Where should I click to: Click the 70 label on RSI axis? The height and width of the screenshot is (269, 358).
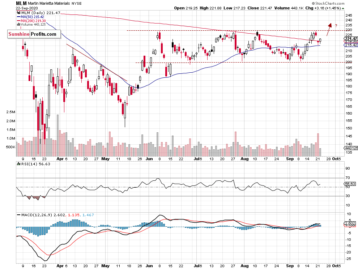[x=348, y=178]
